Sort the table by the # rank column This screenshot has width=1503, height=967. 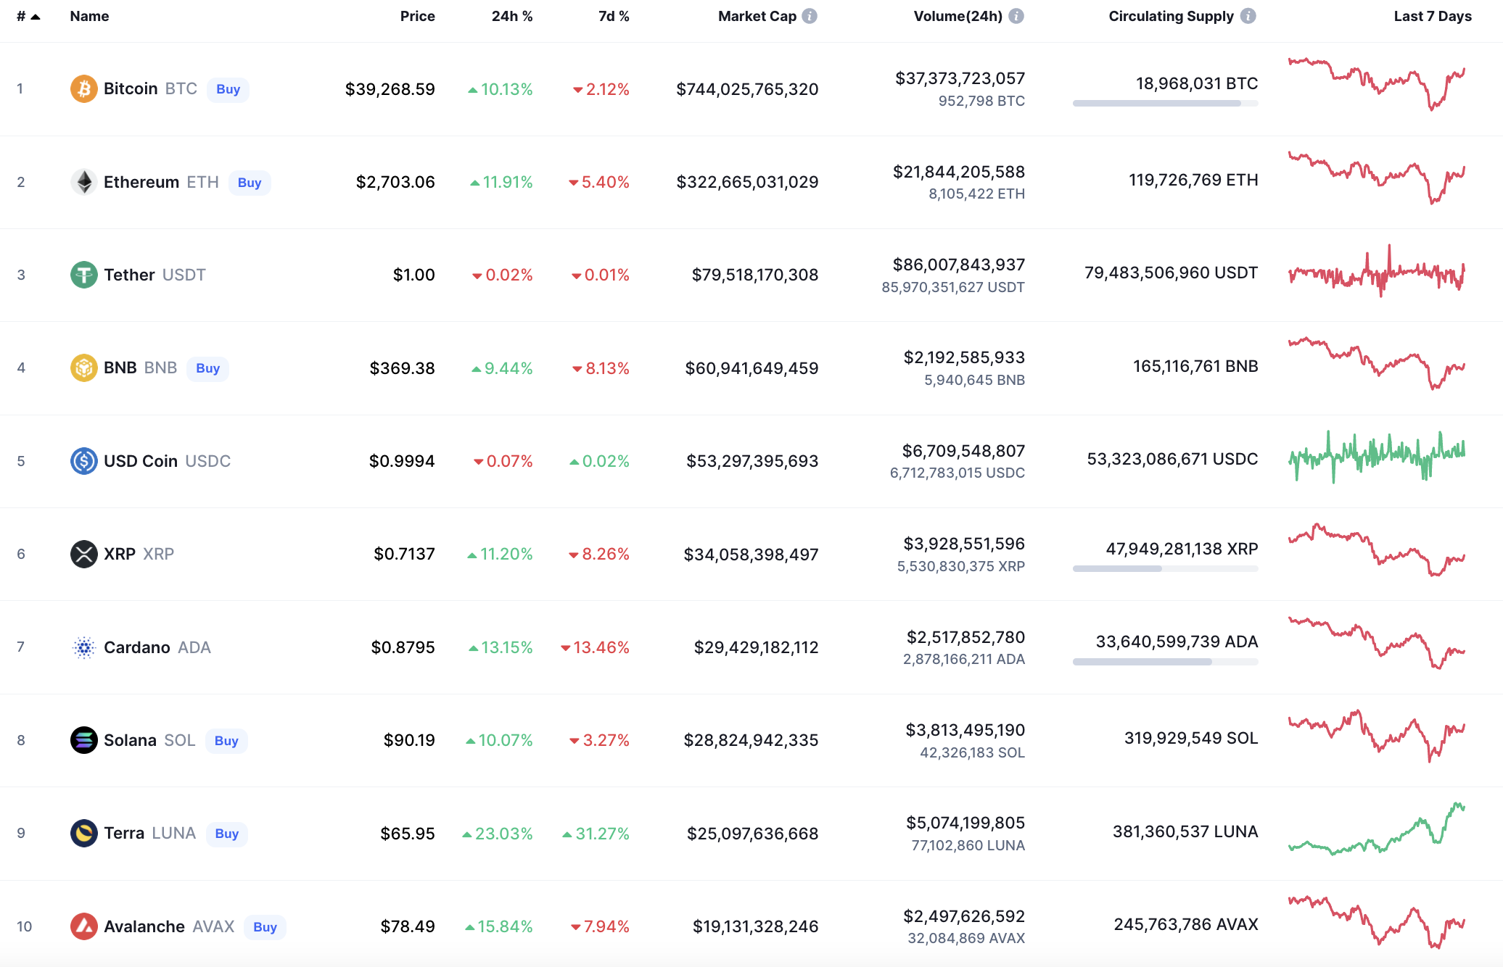pyautogui.click(x=28, y=16)
